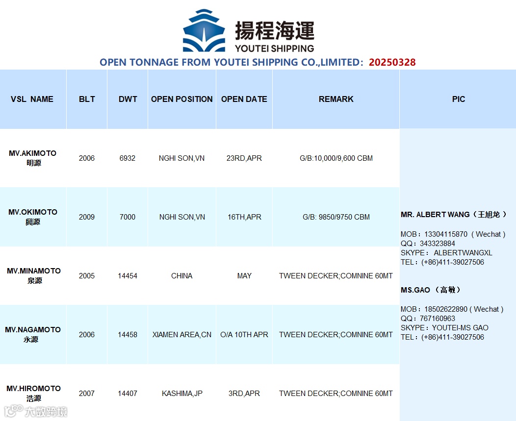
Task: Click the DWT column header
Action: click(128, 99)
